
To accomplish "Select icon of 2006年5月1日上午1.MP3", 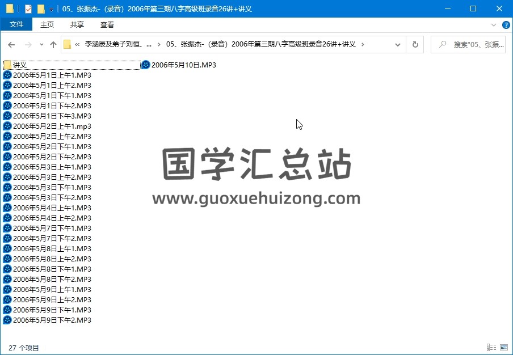I will [x=7, y=75].
